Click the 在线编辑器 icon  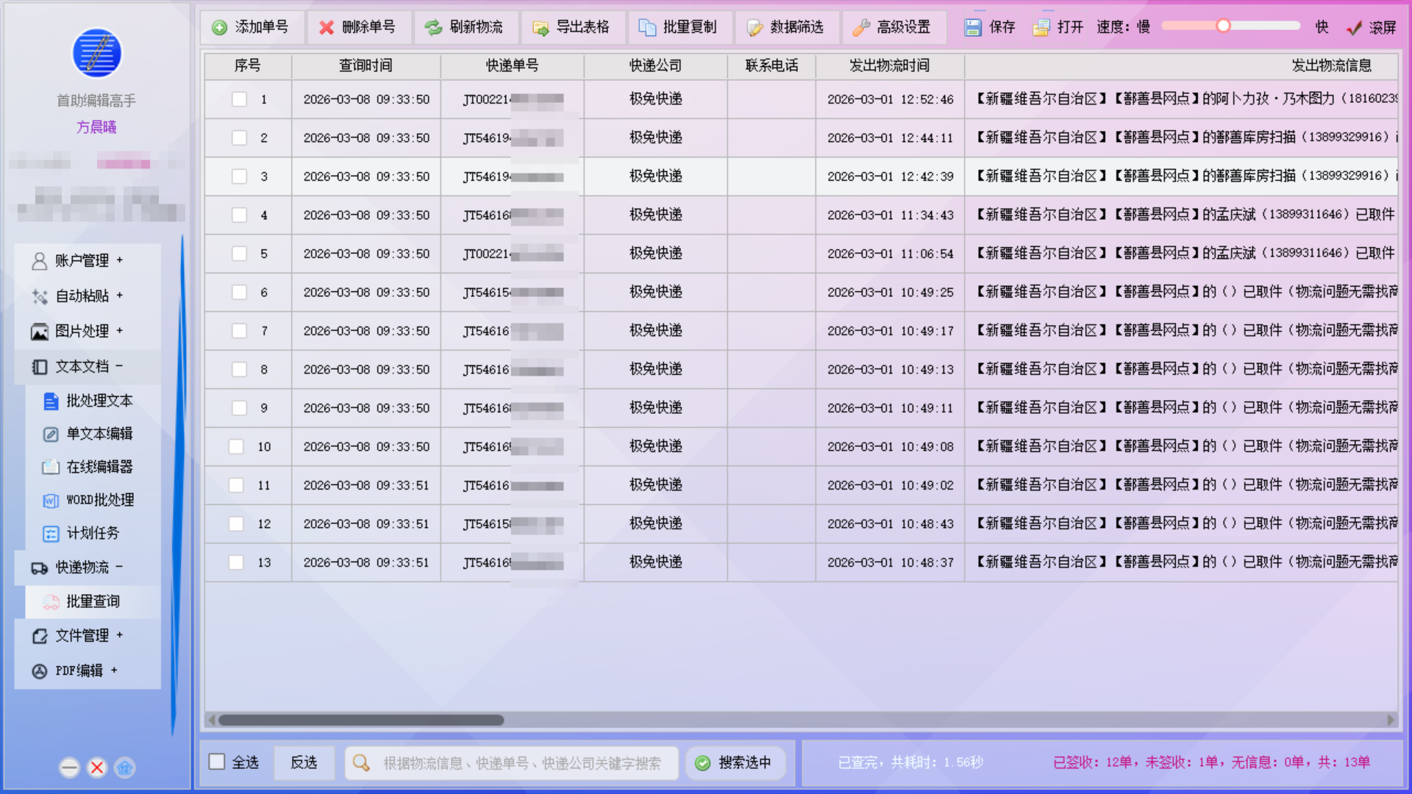point(51,468)
